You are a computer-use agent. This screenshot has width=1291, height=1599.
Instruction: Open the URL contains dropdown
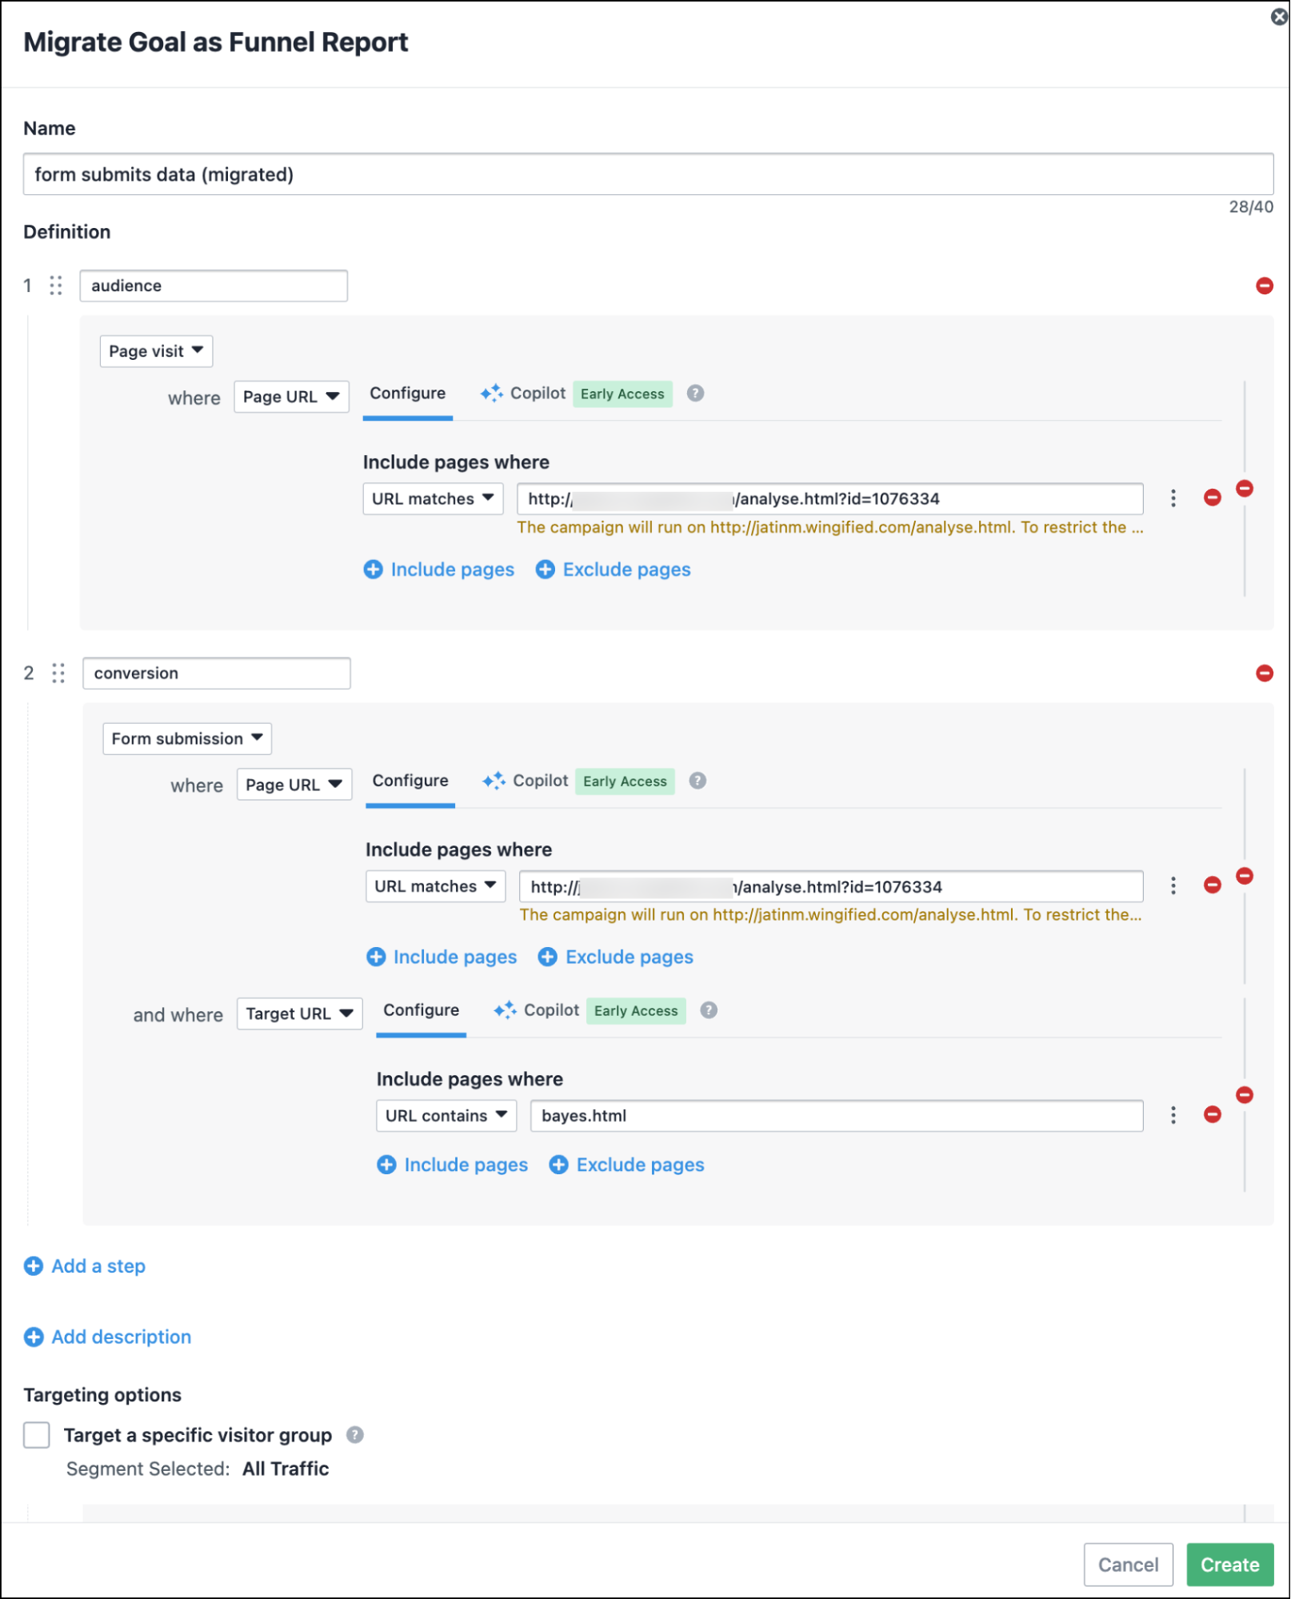click(446, 1115)
